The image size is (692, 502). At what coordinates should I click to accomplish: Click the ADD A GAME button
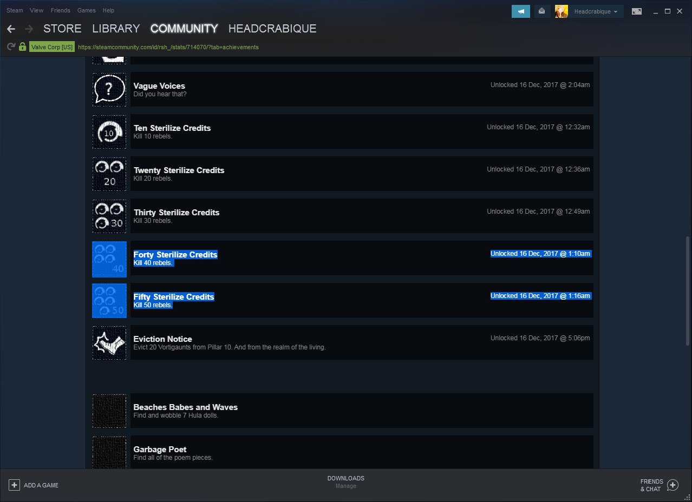[34, 485]
